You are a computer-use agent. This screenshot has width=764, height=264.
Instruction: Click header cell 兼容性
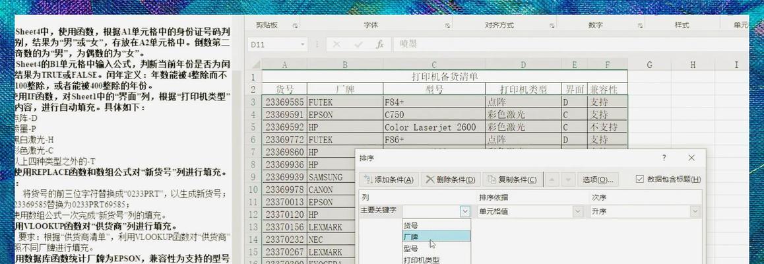pos(608,90)
